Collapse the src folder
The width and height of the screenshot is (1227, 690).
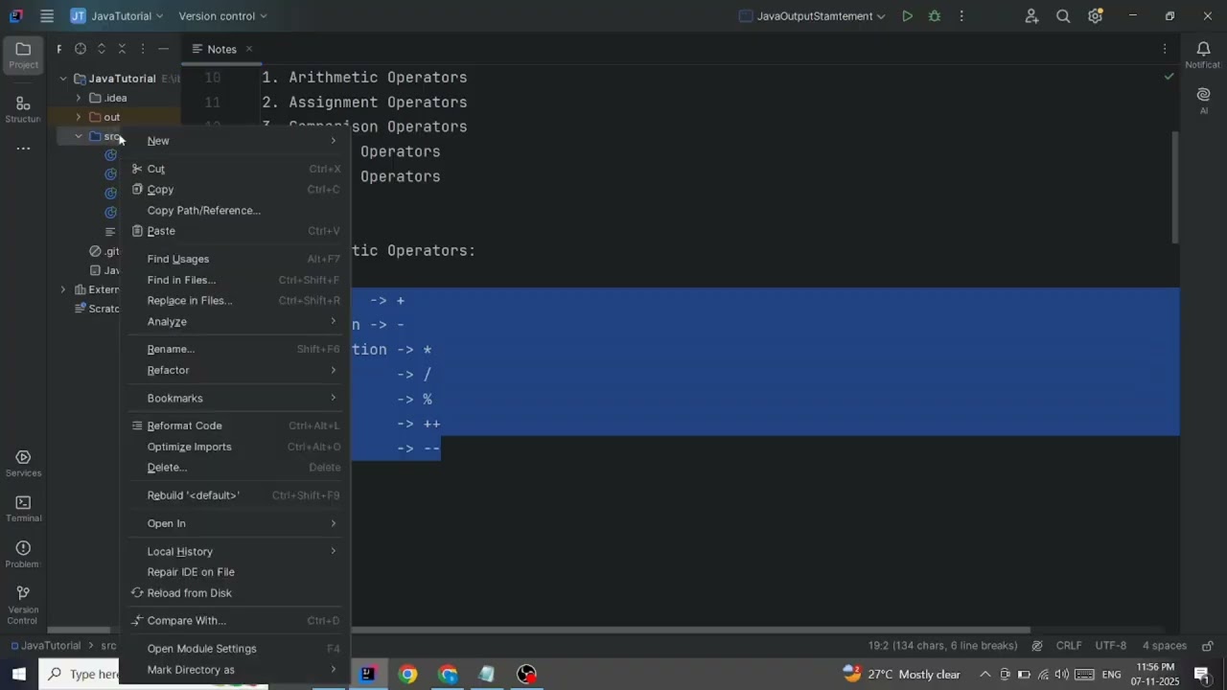click(79, 136)
